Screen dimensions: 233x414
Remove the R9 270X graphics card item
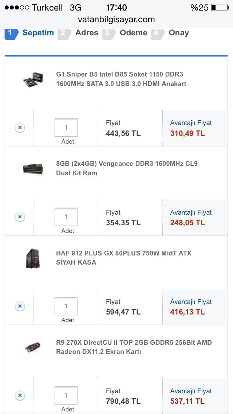tap(20, 395)
